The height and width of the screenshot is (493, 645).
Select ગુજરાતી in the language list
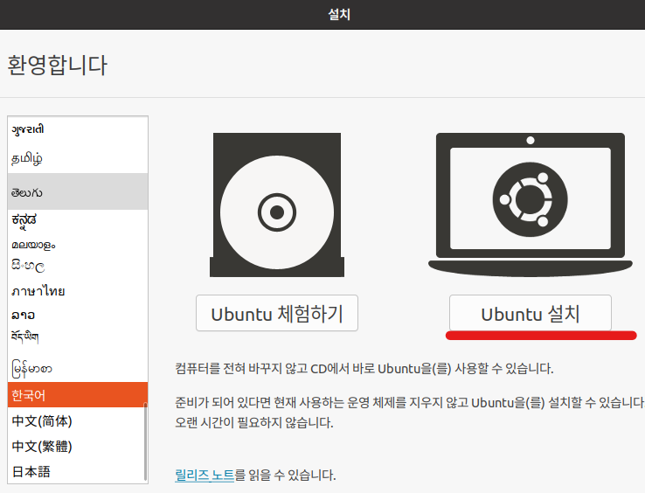point(77,130)
